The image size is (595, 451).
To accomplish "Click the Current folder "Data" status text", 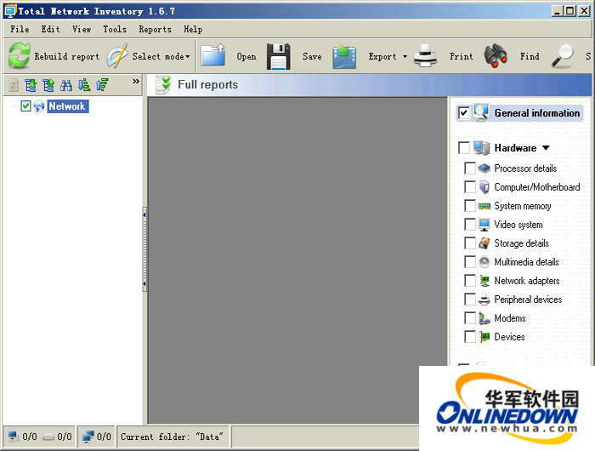I will 172,437.
